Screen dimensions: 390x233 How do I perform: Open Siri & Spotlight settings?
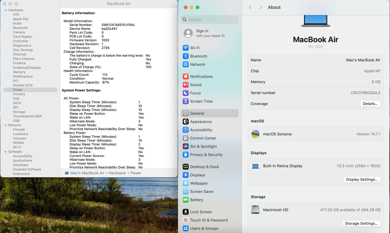pyautogui.click(x=203, y=146)
